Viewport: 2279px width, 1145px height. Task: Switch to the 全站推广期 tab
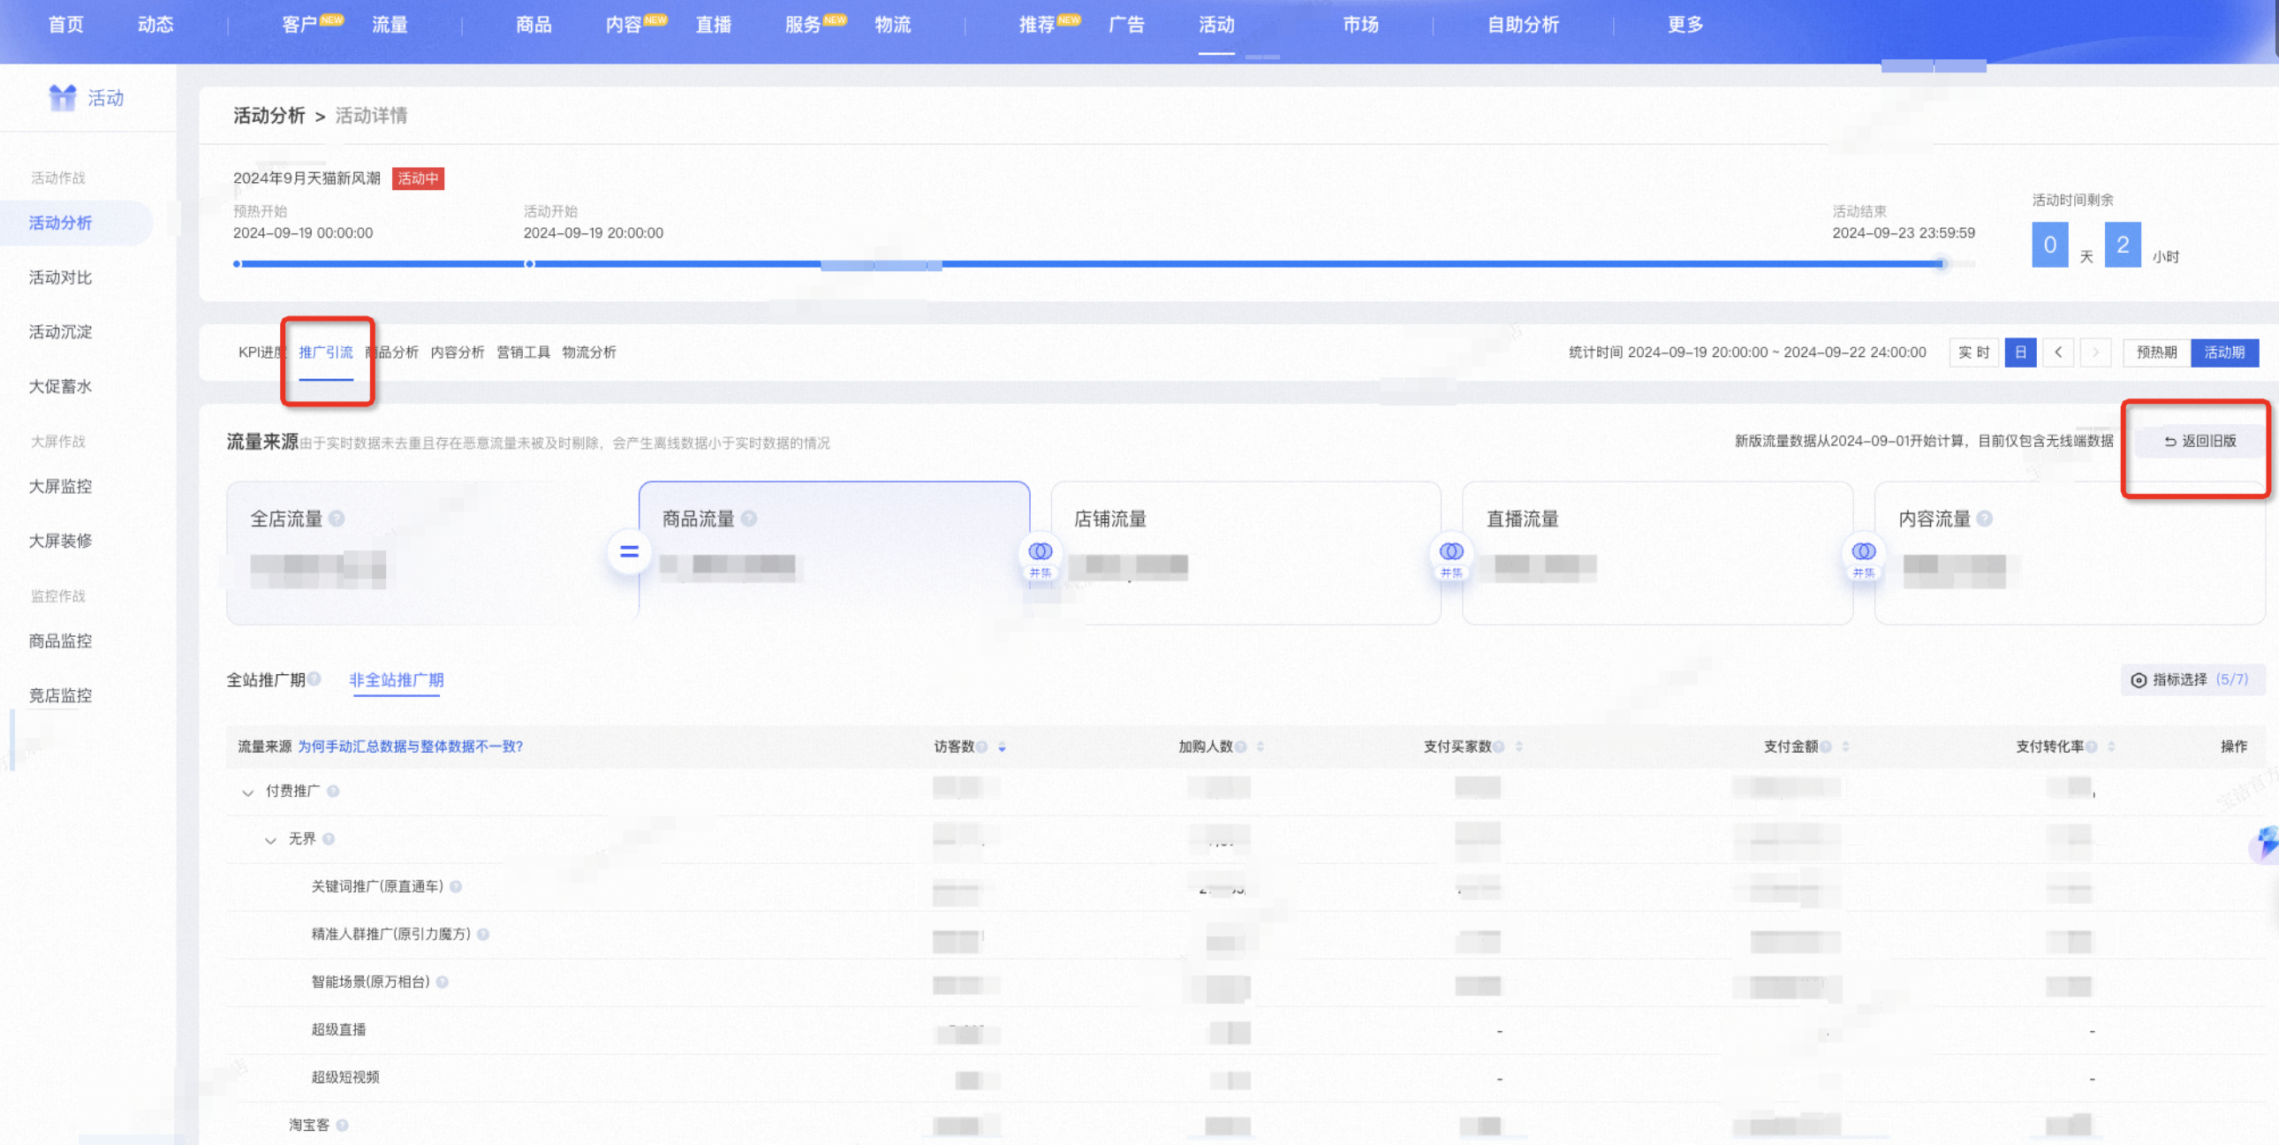pyautogui.click(x=265, y=679)
